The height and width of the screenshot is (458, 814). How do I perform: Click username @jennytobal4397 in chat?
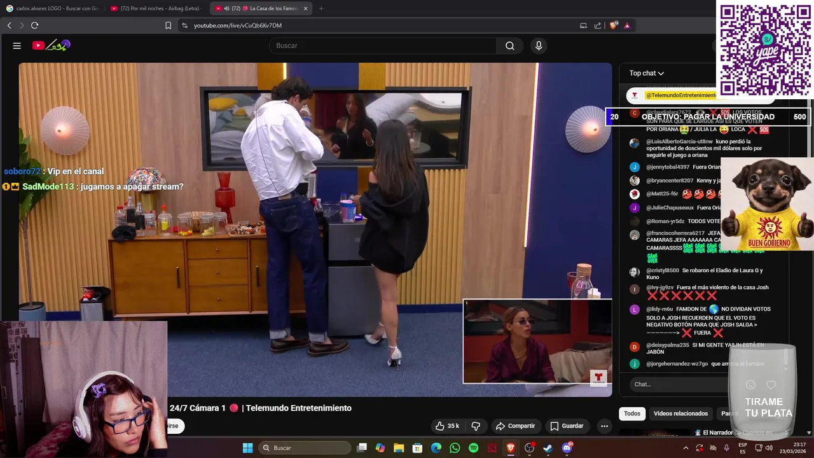(668, 167)
